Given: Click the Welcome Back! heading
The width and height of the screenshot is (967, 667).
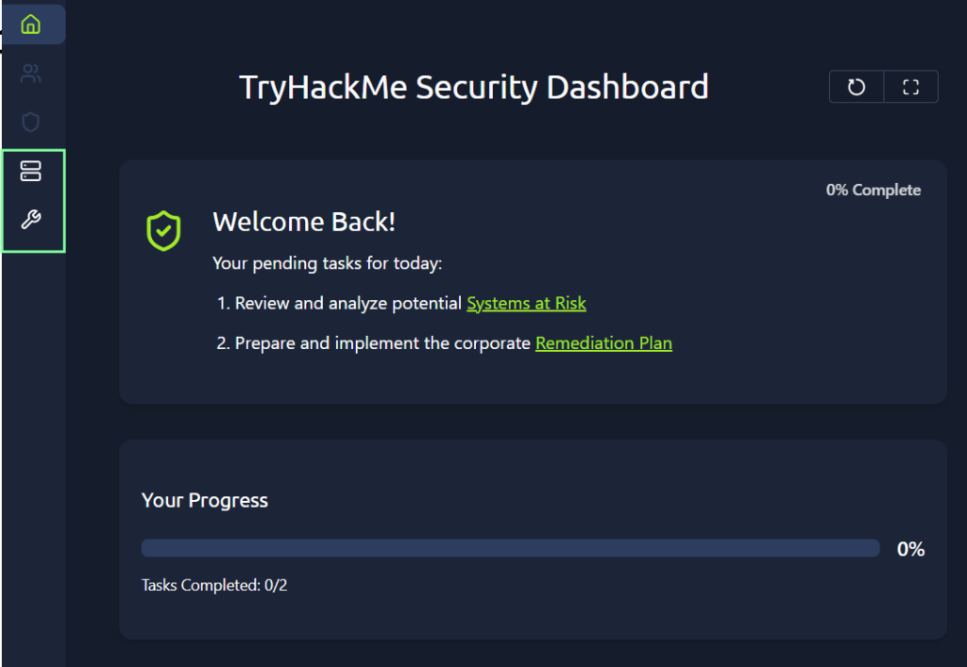Looking at the screenshot, I should pyautogui.click(x=304, y=222).
